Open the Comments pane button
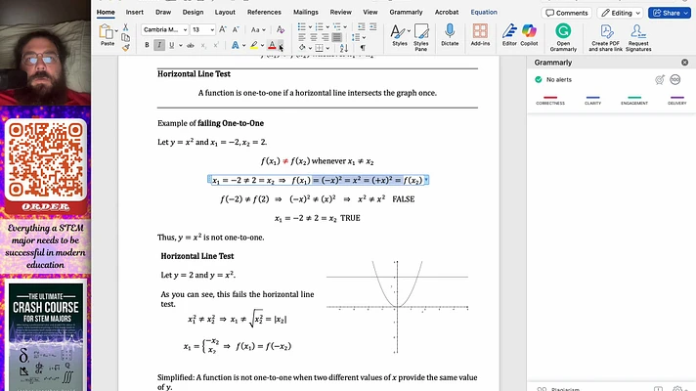The width and height of the screenshot is (696, 391). [566, 13]
